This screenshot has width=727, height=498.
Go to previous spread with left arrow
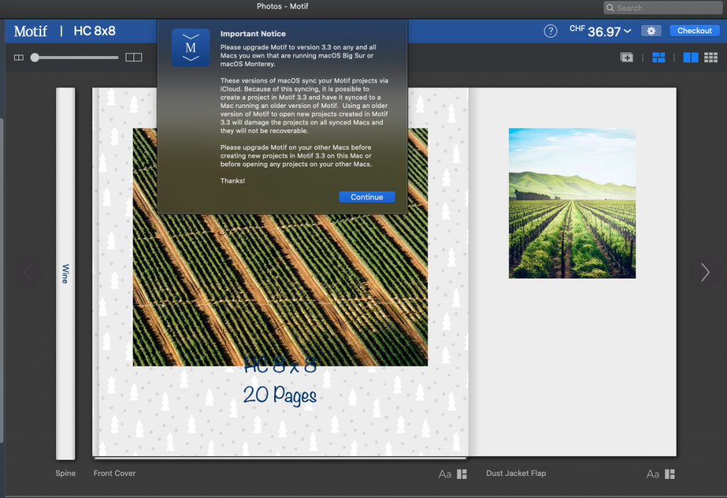(28, 272)
